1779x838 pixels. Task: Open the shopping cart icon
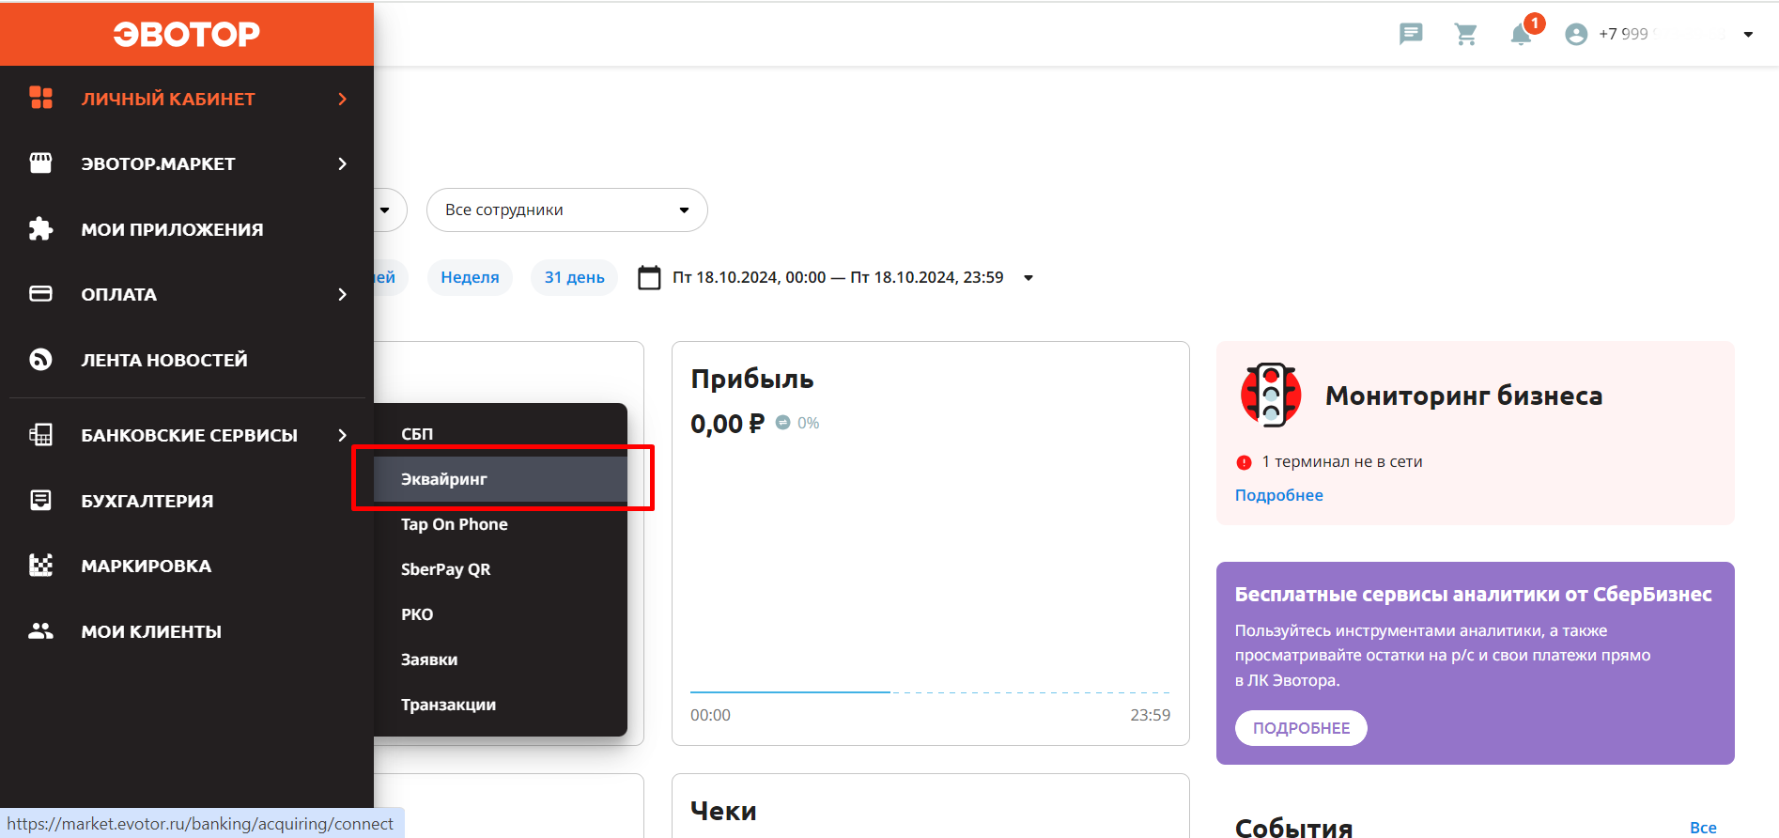coord(1465,35)
